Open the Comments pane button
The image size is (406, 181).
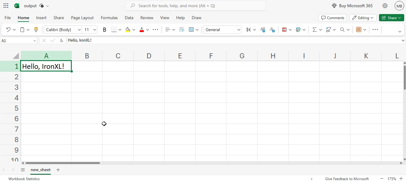pyautogui.click(x=332, y=18)
